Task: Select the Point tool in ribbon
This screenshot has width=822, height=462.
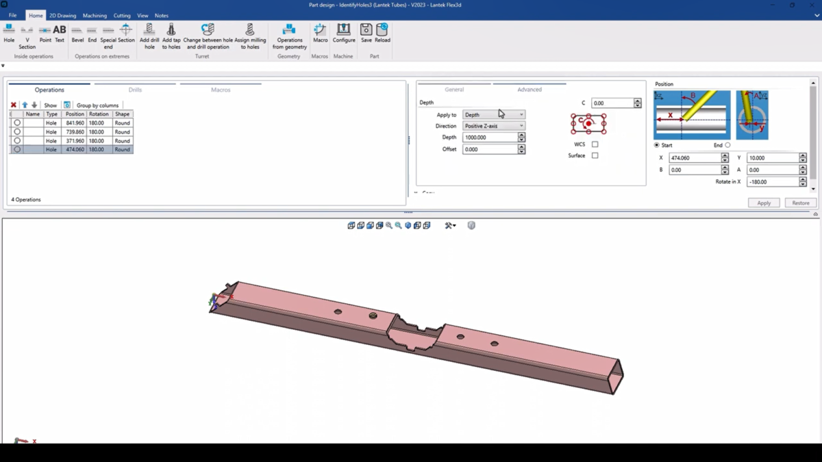Action: 45,34
